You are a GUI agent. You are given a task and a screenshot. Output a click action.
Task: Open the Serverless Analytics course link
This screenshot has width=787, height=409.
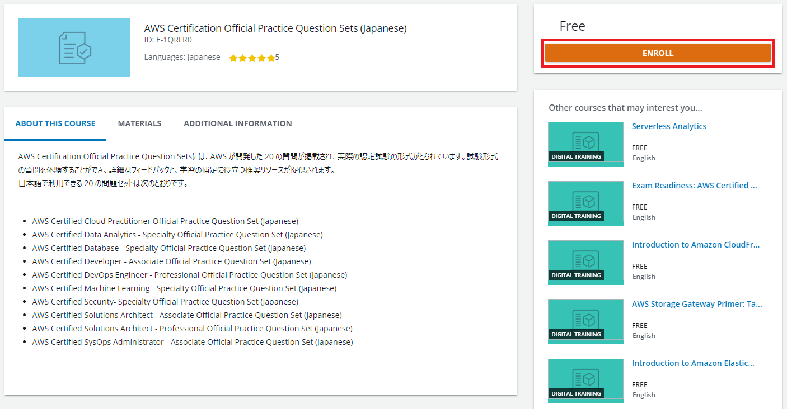[669, 126]
